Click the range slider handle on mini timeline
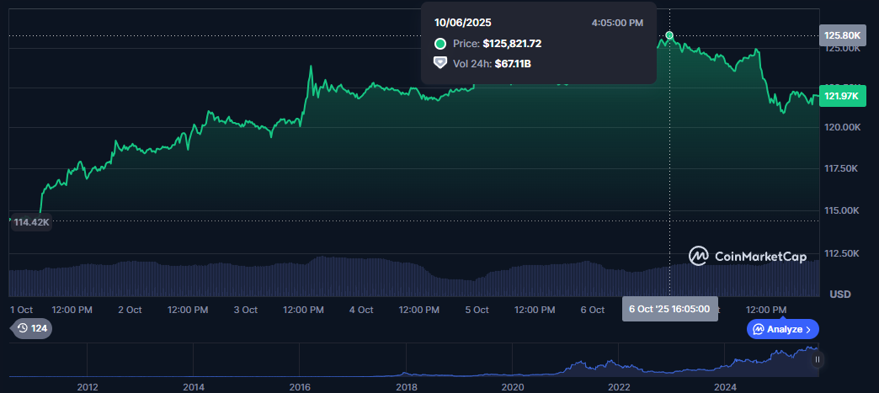 click(x=817, y=359)
